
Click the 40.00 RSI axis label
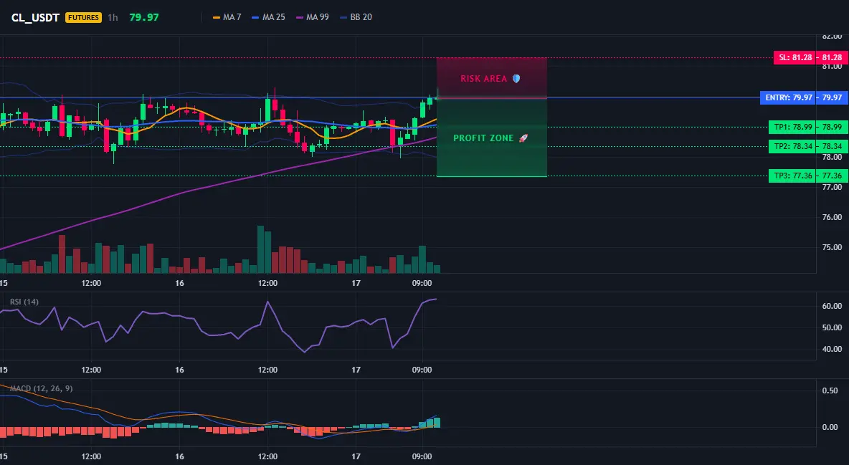point(832,349)
